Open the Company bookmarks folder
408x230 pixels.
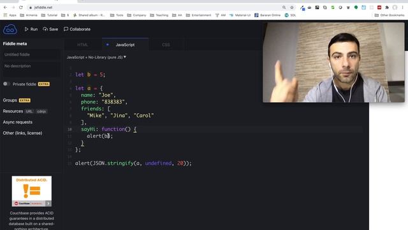click(136, 15)
